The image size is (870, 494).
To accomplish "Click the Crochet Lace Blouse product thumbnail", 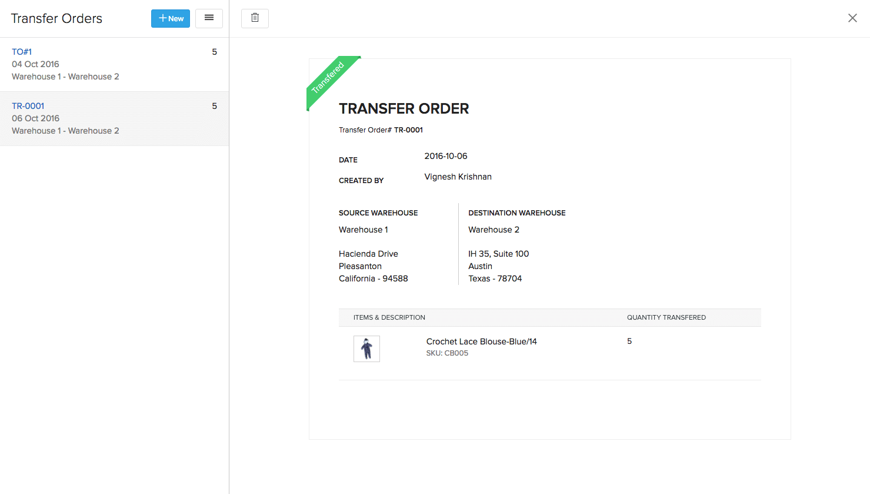I will [366, 349].
